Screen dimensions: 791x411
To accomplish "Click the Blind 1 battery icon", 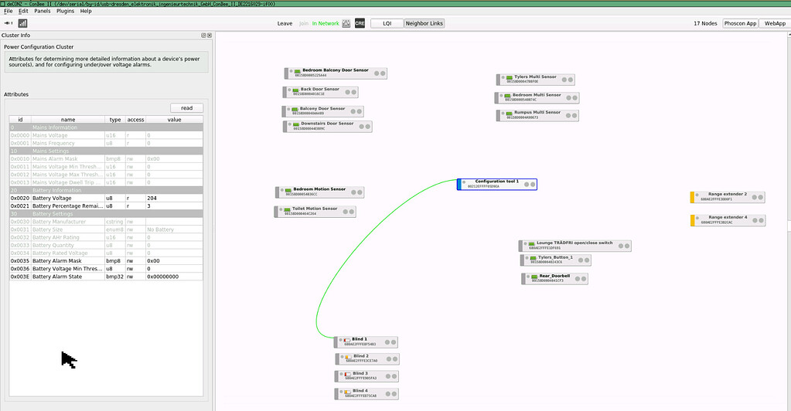I will click(347, 341).
